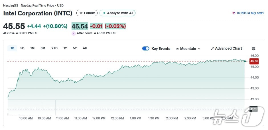Viewport: 268px width, 130px height.
Task: Click the star icon in Follow button
Action: pos(81,13)
